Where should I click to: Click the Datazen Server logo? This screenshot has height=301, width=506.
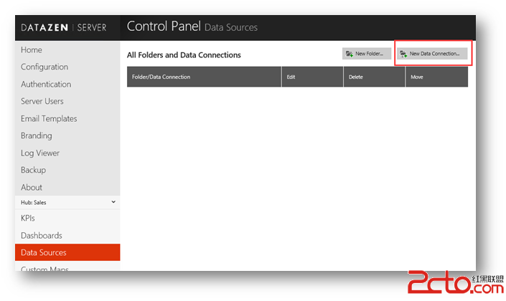click(x=64, y=28)
